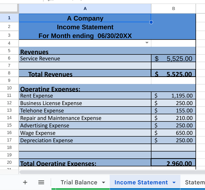This screenshot has height=190, width=205.
Task: Select the Income Statement tab
Action: (x=141, y=182)
